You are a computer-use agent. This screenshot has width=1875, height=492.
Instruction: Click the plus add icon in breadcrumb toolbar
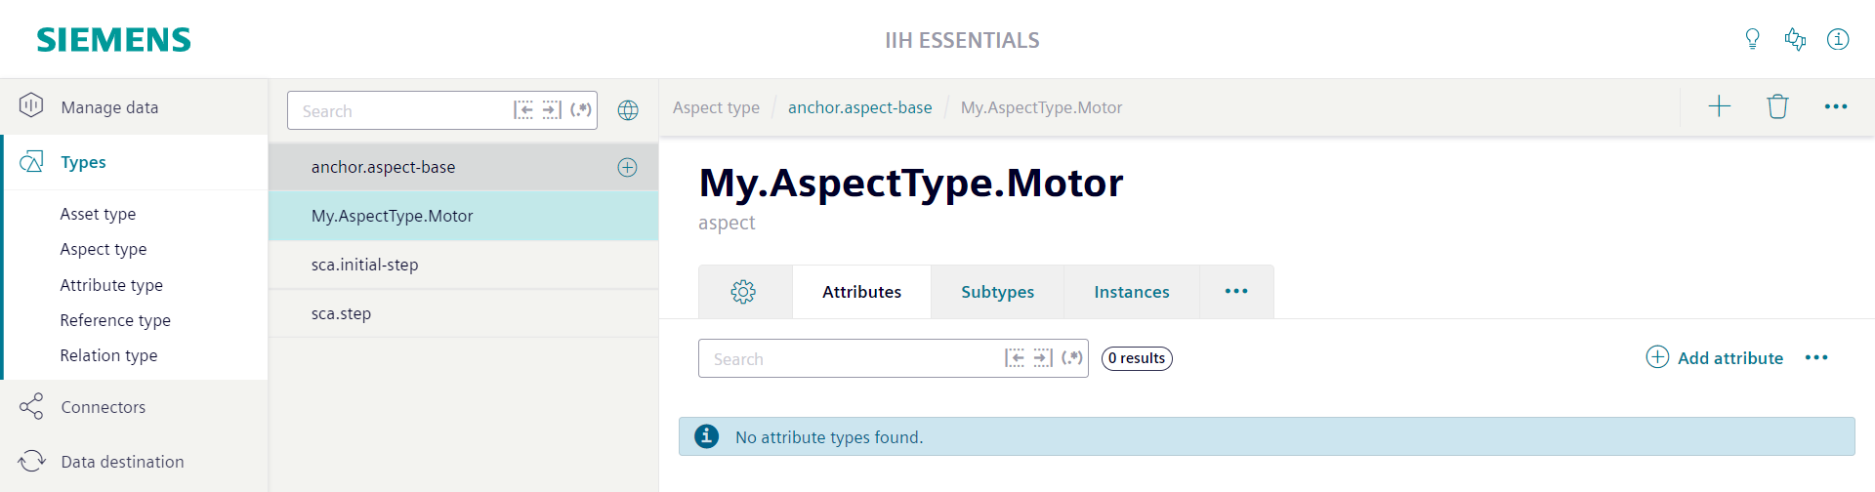[x=1719, y=106]
